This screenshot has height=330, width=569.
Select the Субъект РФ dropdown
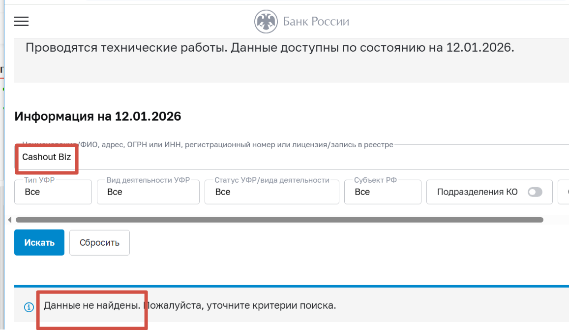point(383,192)
